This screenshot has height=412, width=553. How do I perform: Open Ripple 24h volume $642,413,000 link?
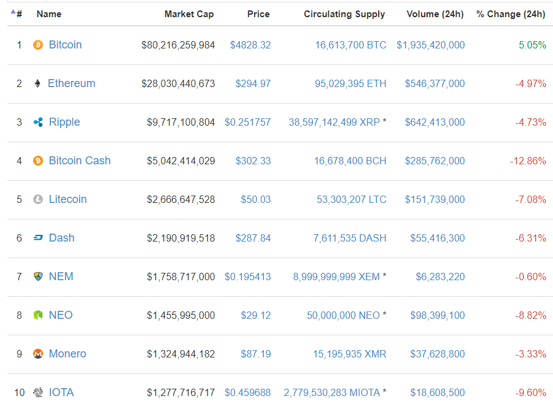click(435, 122)
